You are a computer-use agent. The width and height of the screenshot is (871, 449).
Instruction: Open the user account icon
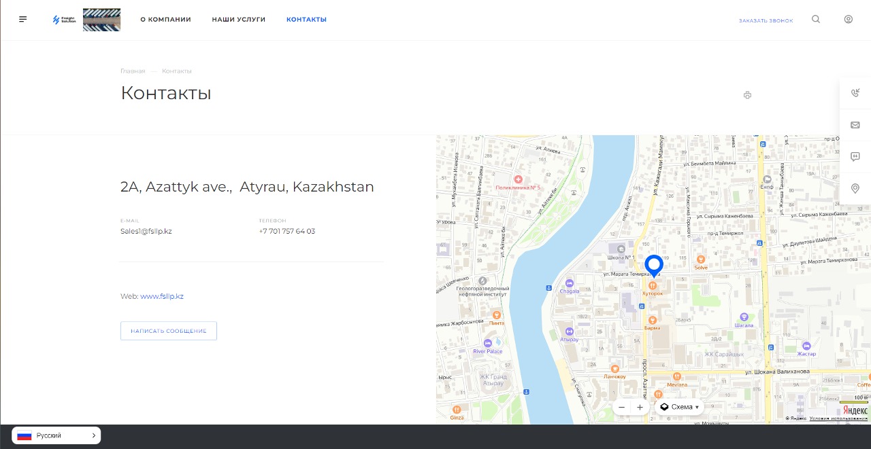coord(849,19)
